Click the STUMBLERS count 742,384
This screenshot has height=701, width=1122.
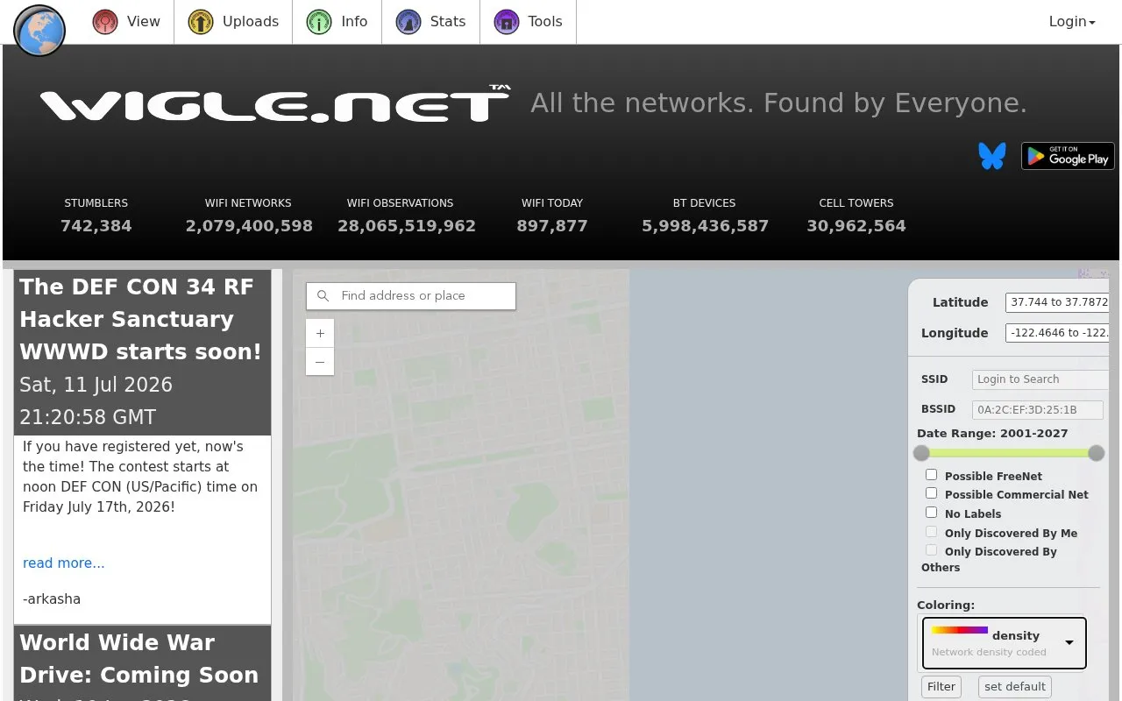[x=96, y=226]
